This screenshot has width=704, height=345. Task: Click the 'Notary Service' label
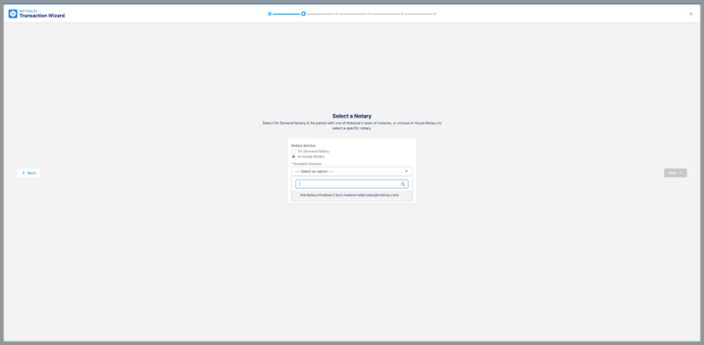point(303,145)
